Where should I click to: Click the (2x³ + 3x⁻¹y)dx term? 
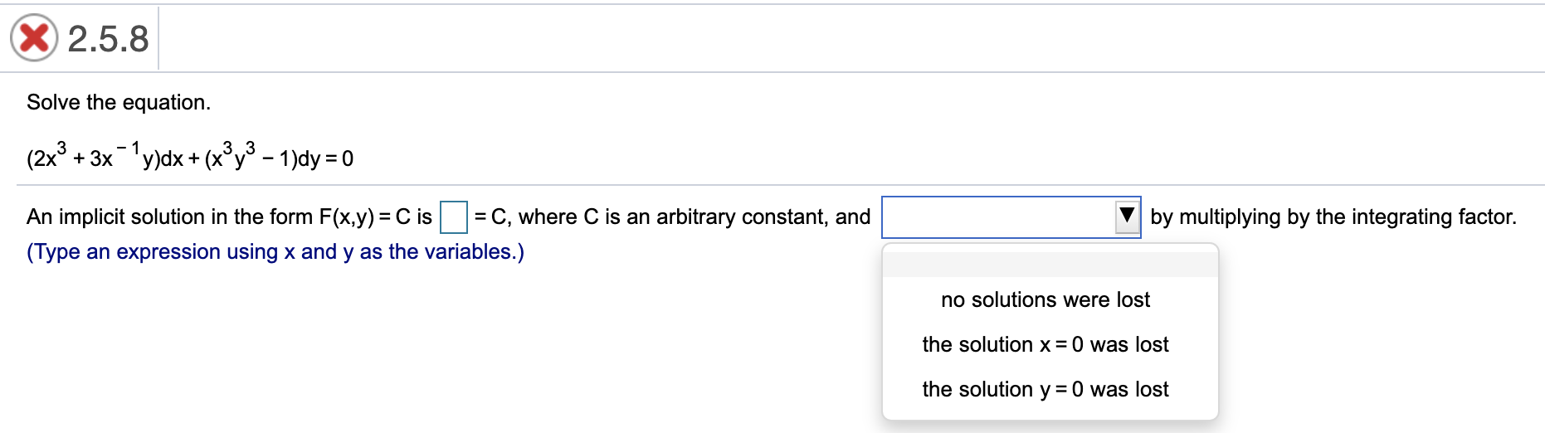(105, 158)
